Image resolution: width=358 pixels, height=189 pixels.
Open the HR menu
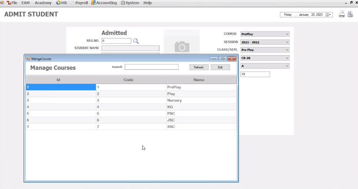click(x=61, y=3)
